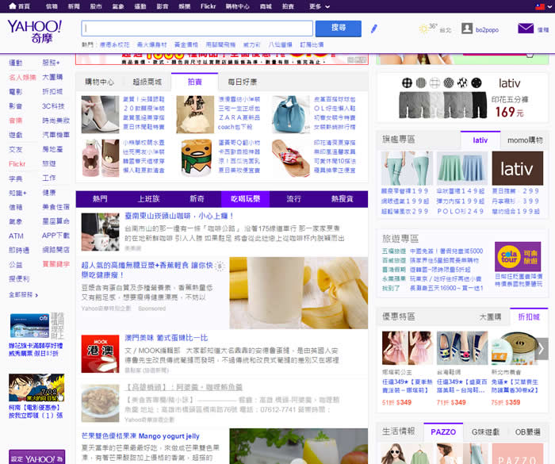Open the bo2popo user profile avatar
The height and width of the screenshot is (464, 555).
[468, 29]
